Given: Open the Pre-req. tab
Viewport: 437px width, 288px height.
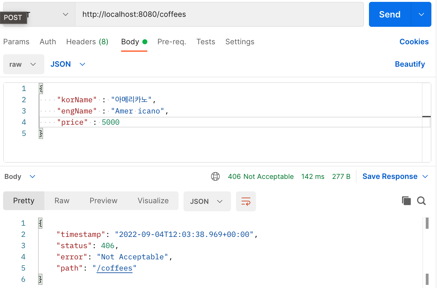Looking at the screenshot, I should coord(172,42).
